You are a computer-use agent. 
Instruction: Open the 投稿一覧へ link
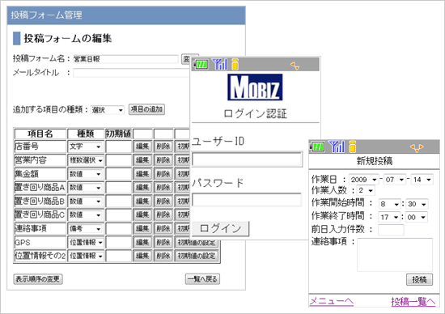click(x=413, y=301)
